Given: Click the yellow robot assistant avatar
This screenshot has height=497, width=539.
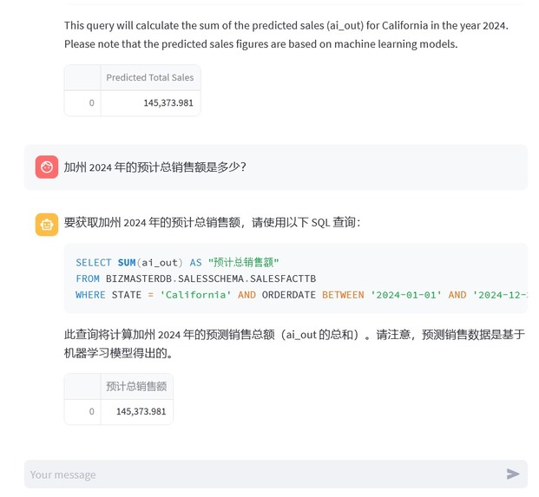Looking at the screenshot, I should (x=47, y=225).
